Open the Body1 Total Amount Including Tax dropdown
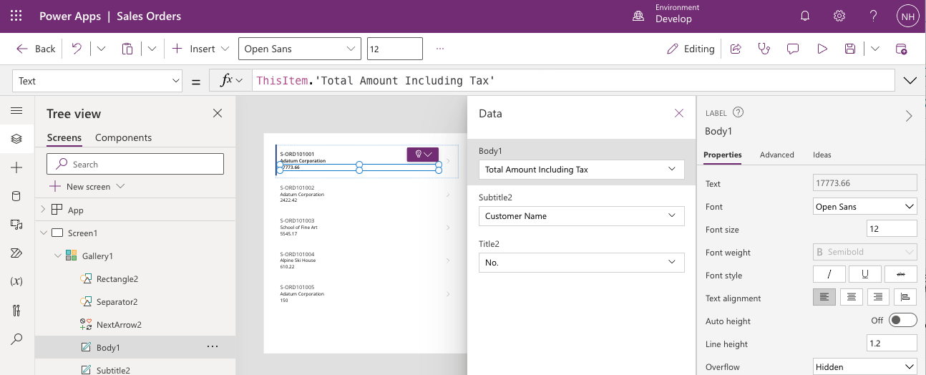926x375 pixels. (x=581, y=170)
